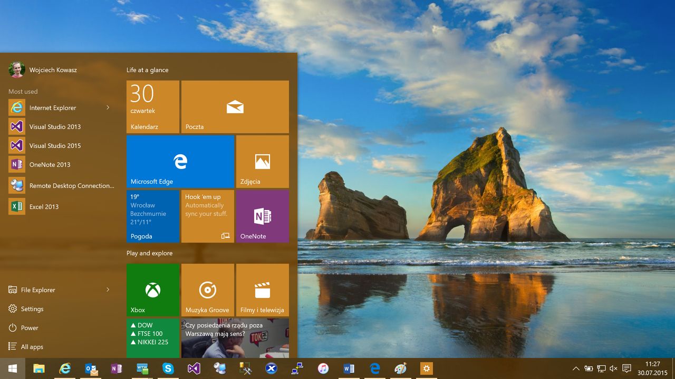This screenshot has width=675, height=379.
Task: Launch Internet Explorer from the taskbar
Action: coord(65,368)
